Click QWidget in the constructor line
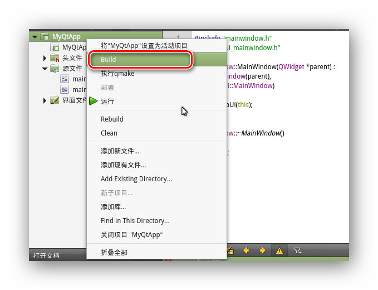Screen dimensions: 378x290 pyautogui.click(x=291, y=67)
